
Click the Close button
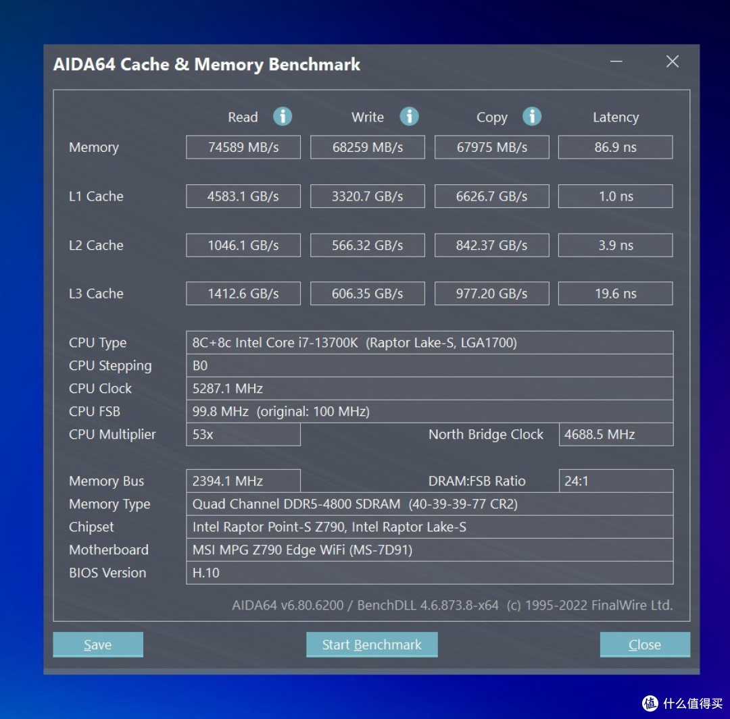click(645, 644)
